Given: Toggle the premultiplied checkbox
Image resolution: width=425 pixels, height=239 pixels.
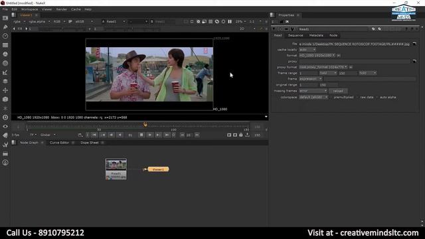Looking at the screenshot, I should (331, 98).
